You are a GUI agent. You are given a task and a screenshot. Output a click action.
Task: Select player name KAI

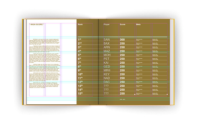106,63
